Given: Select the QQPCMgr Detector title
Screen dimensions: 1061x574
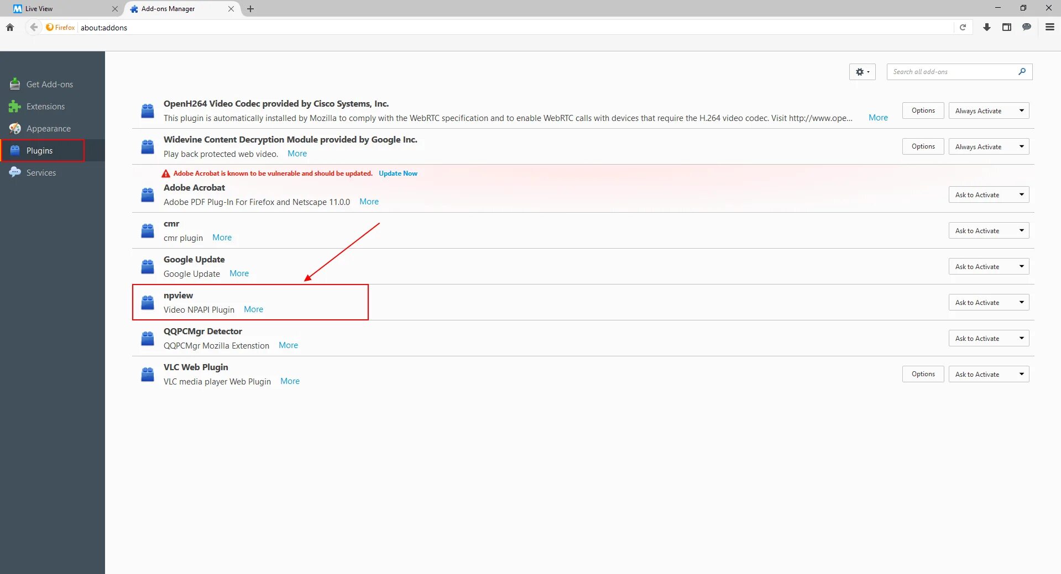Looking at the screenshot, I should pyautogui.click(x=203, y=331).
